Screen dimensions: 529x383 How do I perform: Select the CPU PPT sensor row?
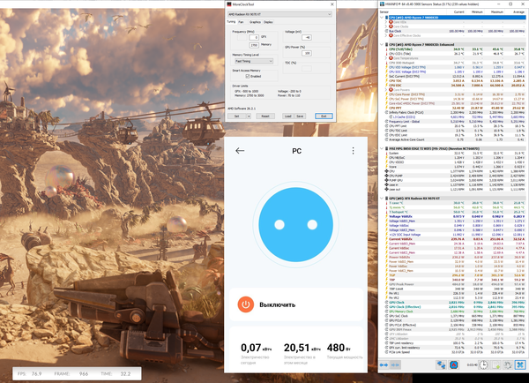point(454,108)
